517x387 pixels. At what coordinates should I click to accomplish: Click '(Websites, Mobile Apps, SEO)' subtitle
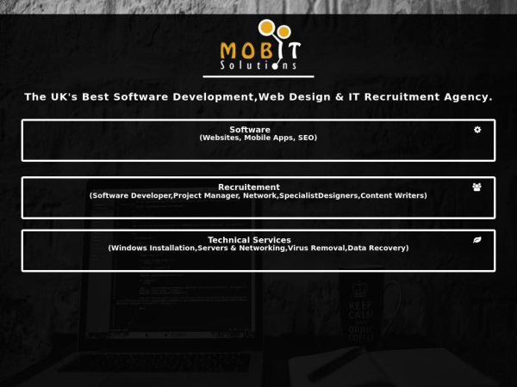(258, 138)
